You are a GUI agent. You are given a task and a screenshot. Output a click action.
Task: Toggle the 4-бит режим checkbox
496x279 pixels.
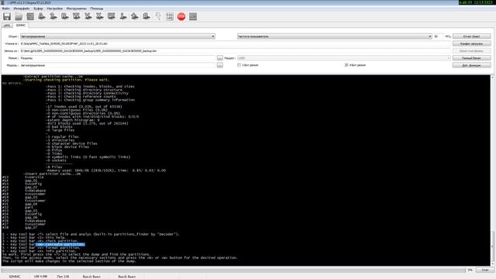point(346,65)
